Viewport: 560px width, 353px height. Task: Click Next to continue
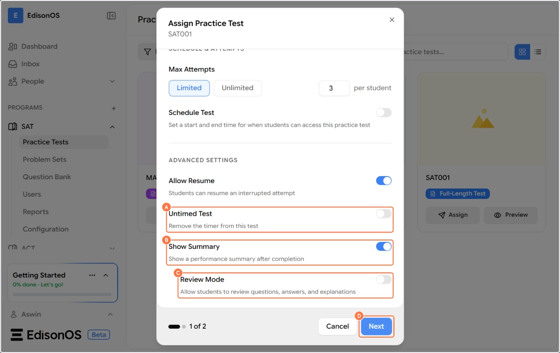tap(376, 326)
